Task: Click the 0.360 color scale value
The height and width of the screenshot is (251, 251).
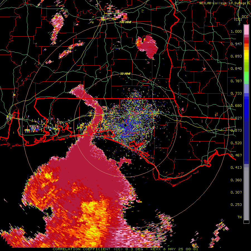Action: [236, 180]
